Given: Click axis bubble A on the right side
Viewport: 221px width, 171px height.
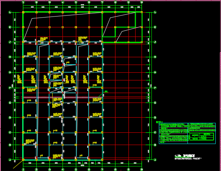Looking at the screenshot, I should (155, 160).
